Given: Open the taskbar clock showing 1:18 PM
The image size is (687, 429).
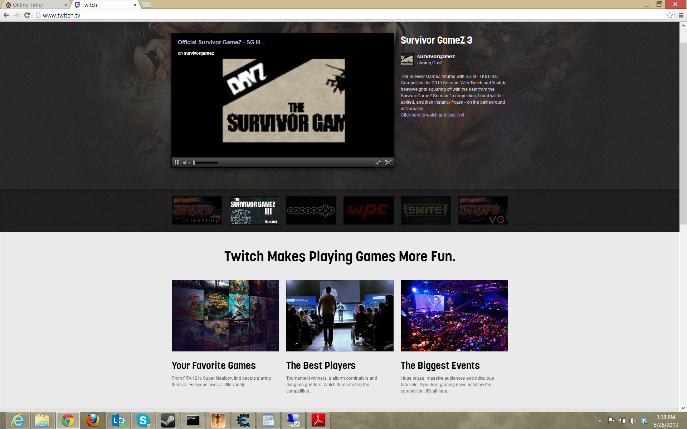Looking at the screenshot, I should pyautogui.click(x=666, y=421).
